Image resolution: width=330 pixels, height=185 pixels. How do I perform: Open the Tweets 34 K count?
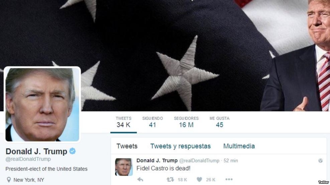click(123, 122)
